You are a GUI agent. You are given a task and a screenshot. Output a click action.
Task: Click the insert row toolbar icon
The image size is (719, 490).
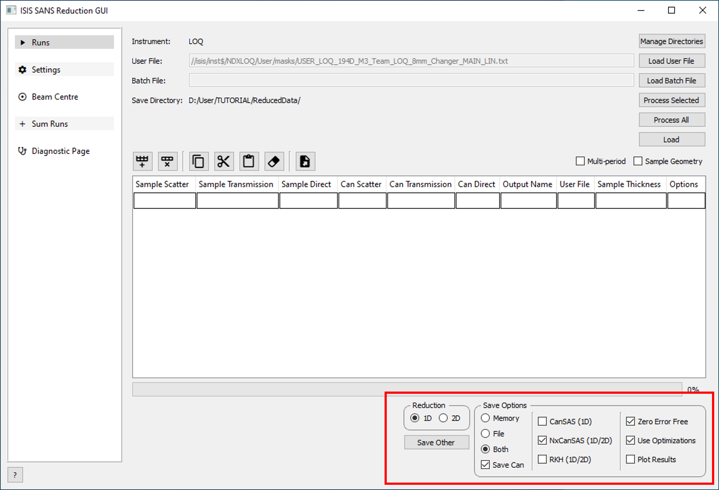tap(142, 162)
